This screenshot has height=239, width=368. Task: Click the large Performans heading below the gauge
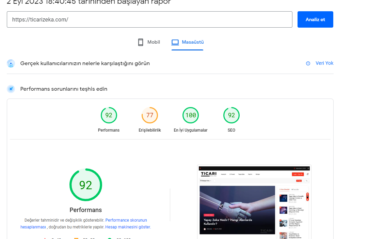click(x=86, y=210)
